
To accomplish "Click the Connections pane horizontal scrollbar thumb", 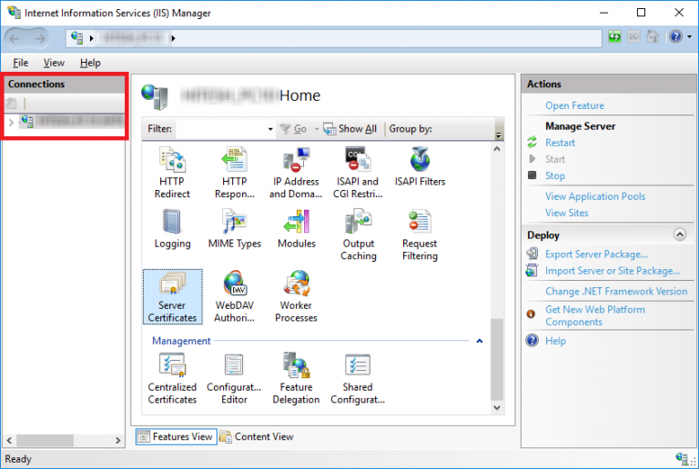I will [x=45, y=441].
